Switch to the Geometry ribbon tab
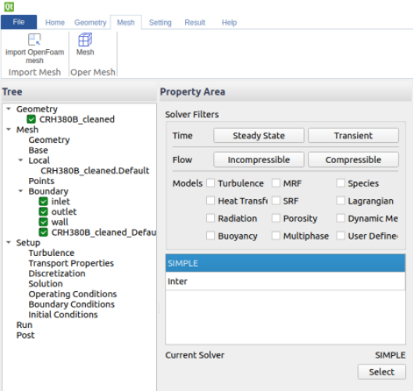Viewport: 414px width, 391px height. click(x=91, y=23)
